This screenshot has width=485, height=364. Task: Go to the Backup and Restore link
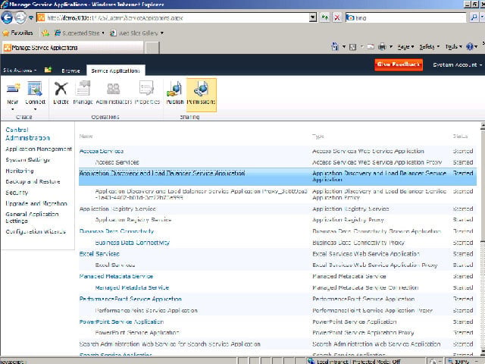point(33,182)
